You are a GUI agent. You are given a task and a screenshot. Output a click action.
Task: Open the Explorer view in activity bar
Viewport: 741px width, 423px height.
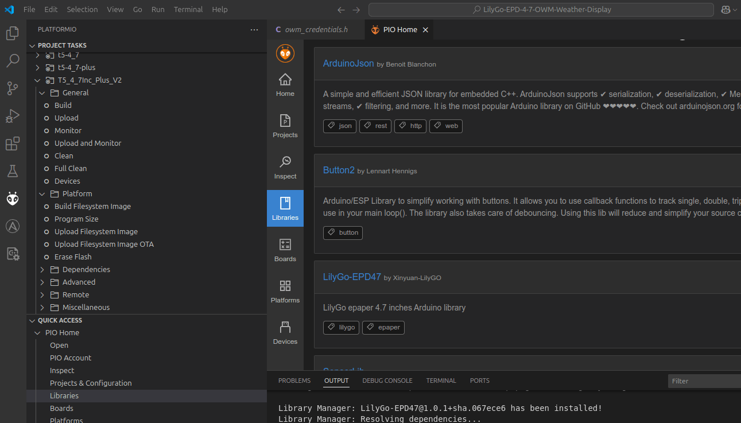click(x=13, y=33)
